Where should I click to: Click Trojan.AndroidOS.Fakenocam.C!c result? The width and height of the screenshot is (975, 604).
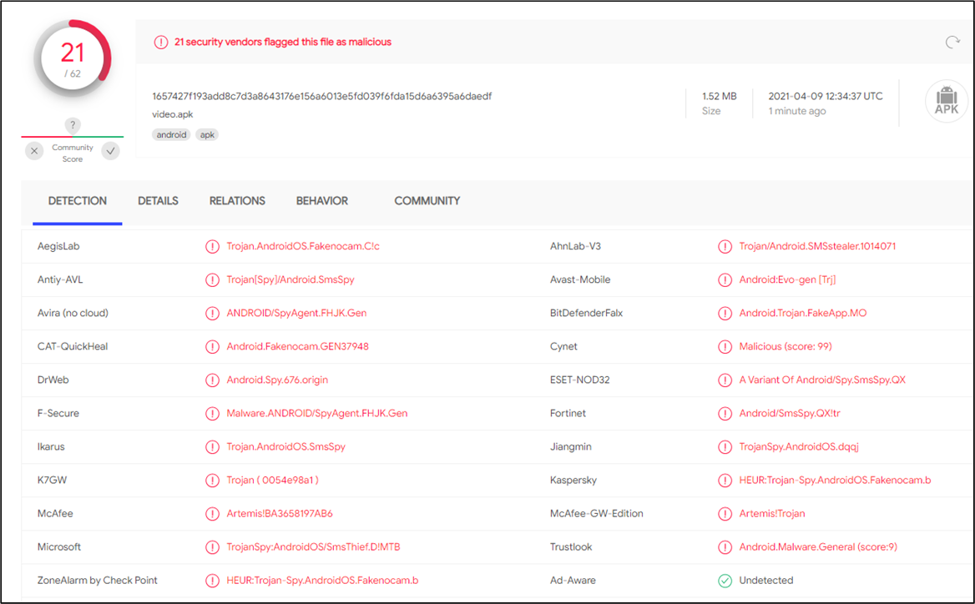[x=303, y=247]
